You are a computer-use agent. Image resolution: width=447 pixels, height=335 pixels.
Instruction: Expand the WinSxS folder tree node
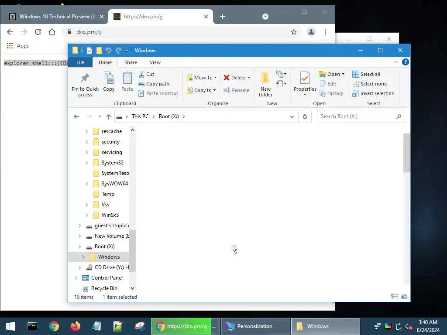[87, 215]
